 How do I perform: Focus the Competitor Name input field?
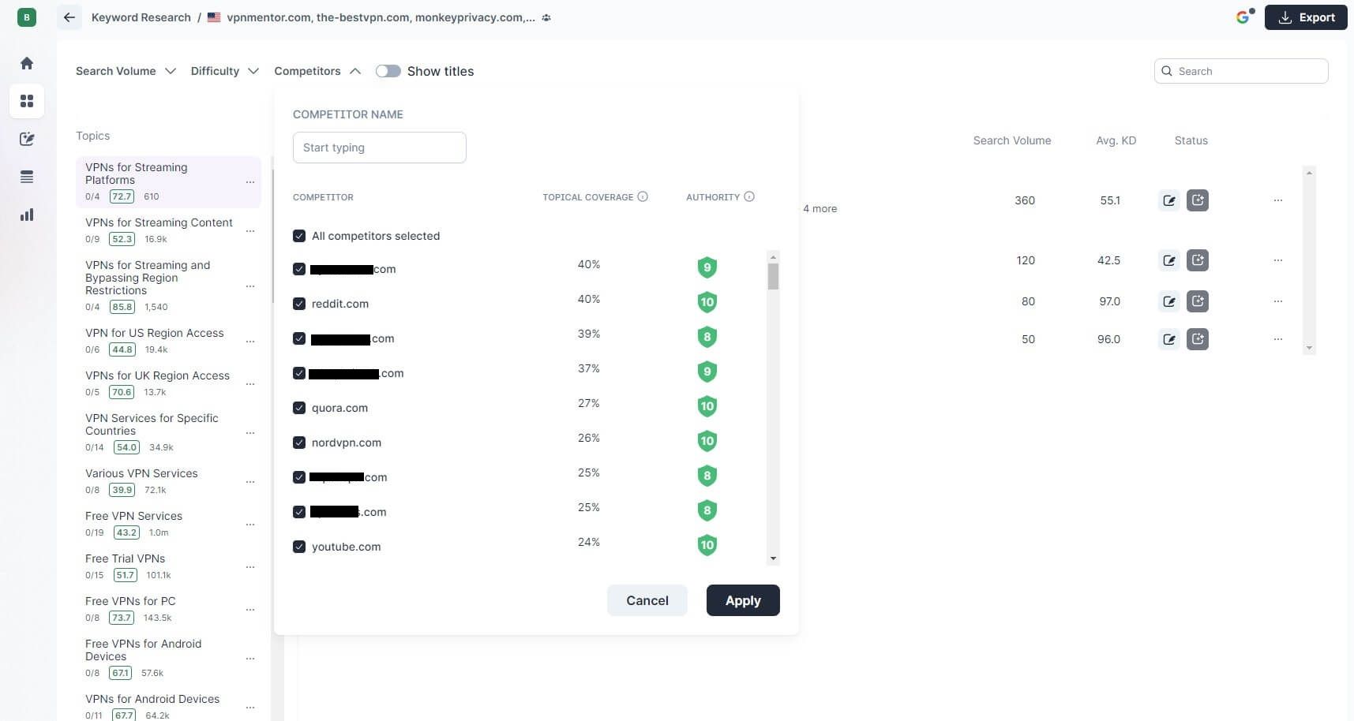380,148
